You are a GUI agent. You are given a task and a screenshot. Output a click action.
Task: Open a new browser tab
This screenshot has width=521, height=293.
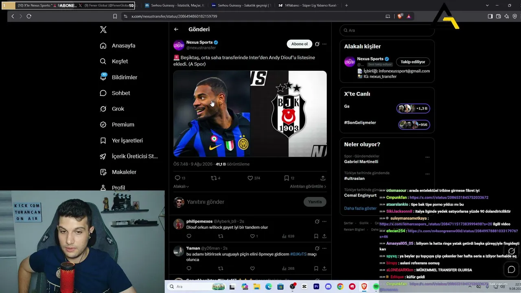(346, 5)
